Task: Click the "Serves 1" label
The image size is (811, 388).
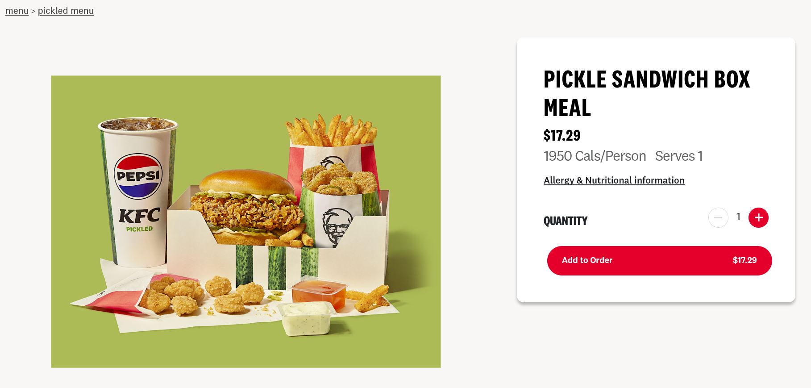Action: [x=679, y=156]
